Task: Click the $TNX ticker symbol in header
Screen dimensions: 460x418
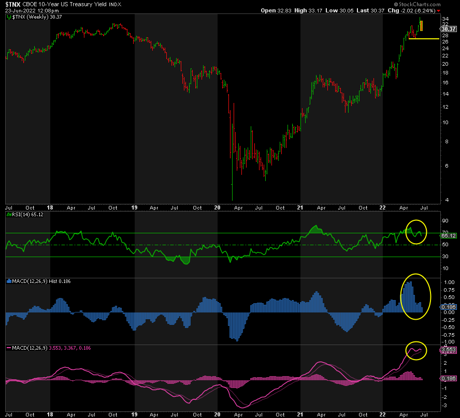Action: click(13, 5)
